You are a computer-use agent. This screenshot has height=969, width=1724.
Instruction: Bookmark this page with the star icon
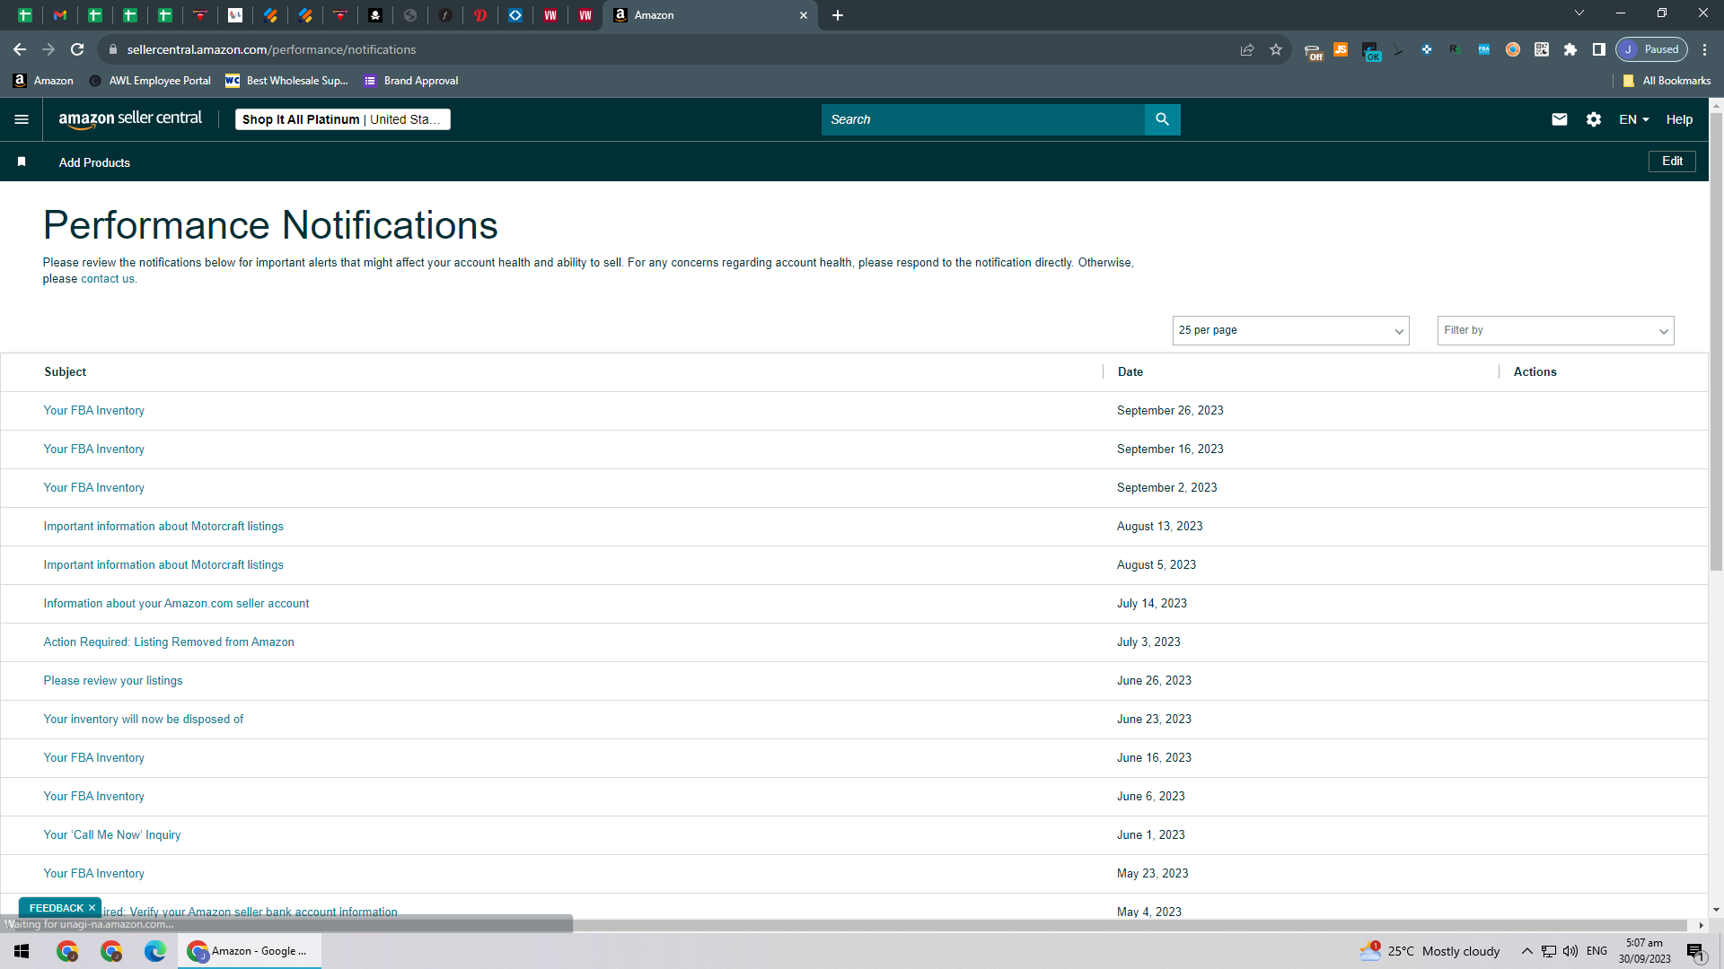coord(1276,49)
